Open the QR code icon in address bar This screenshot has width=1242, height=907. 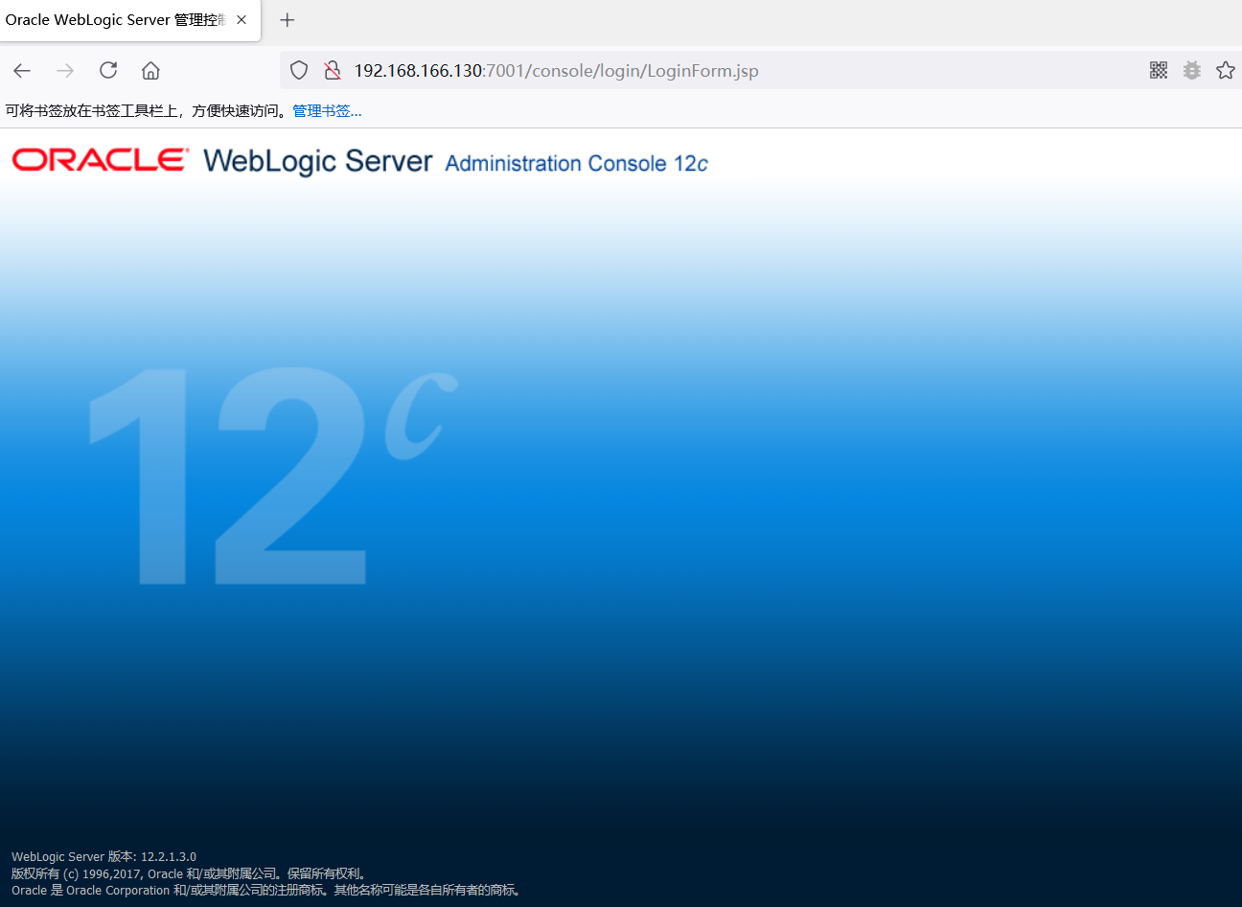point(1159,70)
